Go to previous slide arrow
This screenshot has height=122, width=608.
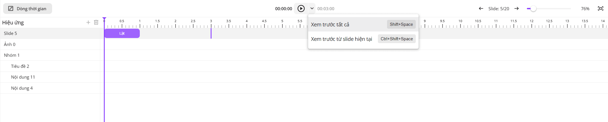click(x=481, y=9)
